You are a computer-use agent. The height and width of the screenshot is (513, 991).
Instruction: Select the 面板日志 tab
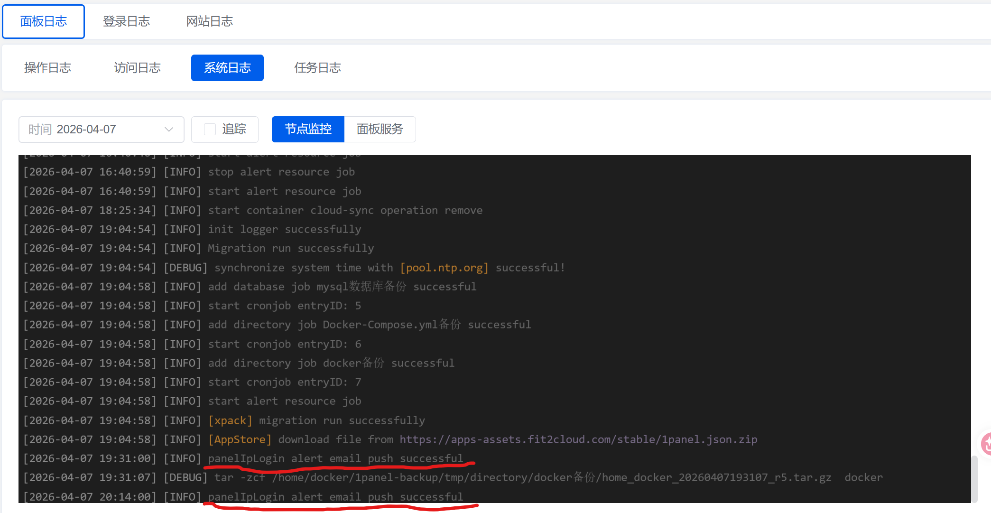pyautogui.click(x=44, y=21)
